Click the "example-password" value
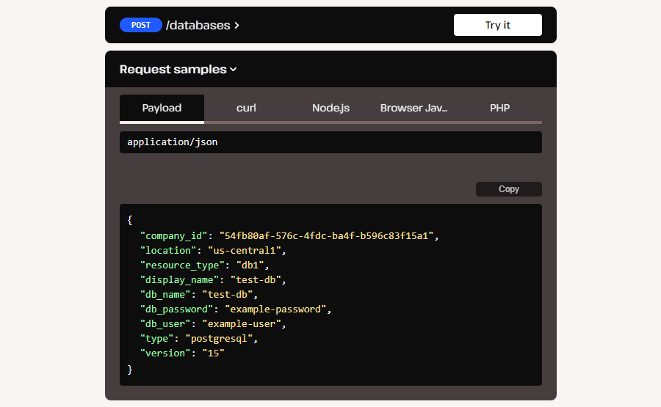This screenshot has width=661, height=407. click(x=276, y=309)
